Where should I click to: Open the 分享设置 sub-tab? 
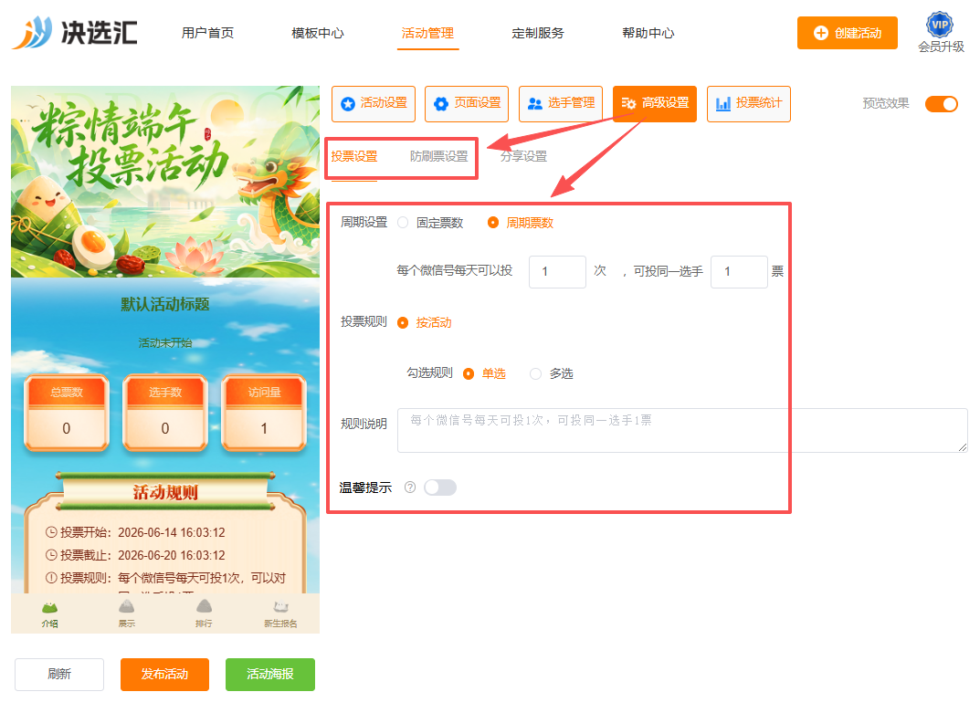[x=523, y=156]
